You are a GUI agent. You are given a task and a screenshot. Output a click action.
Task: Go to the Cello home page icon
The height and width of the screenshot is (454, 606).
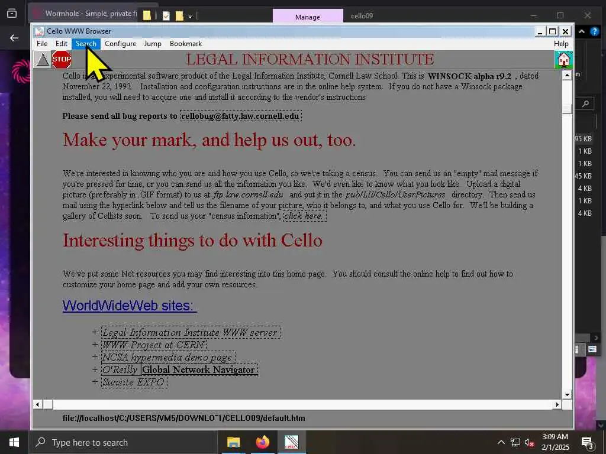[x=563, y=60]
